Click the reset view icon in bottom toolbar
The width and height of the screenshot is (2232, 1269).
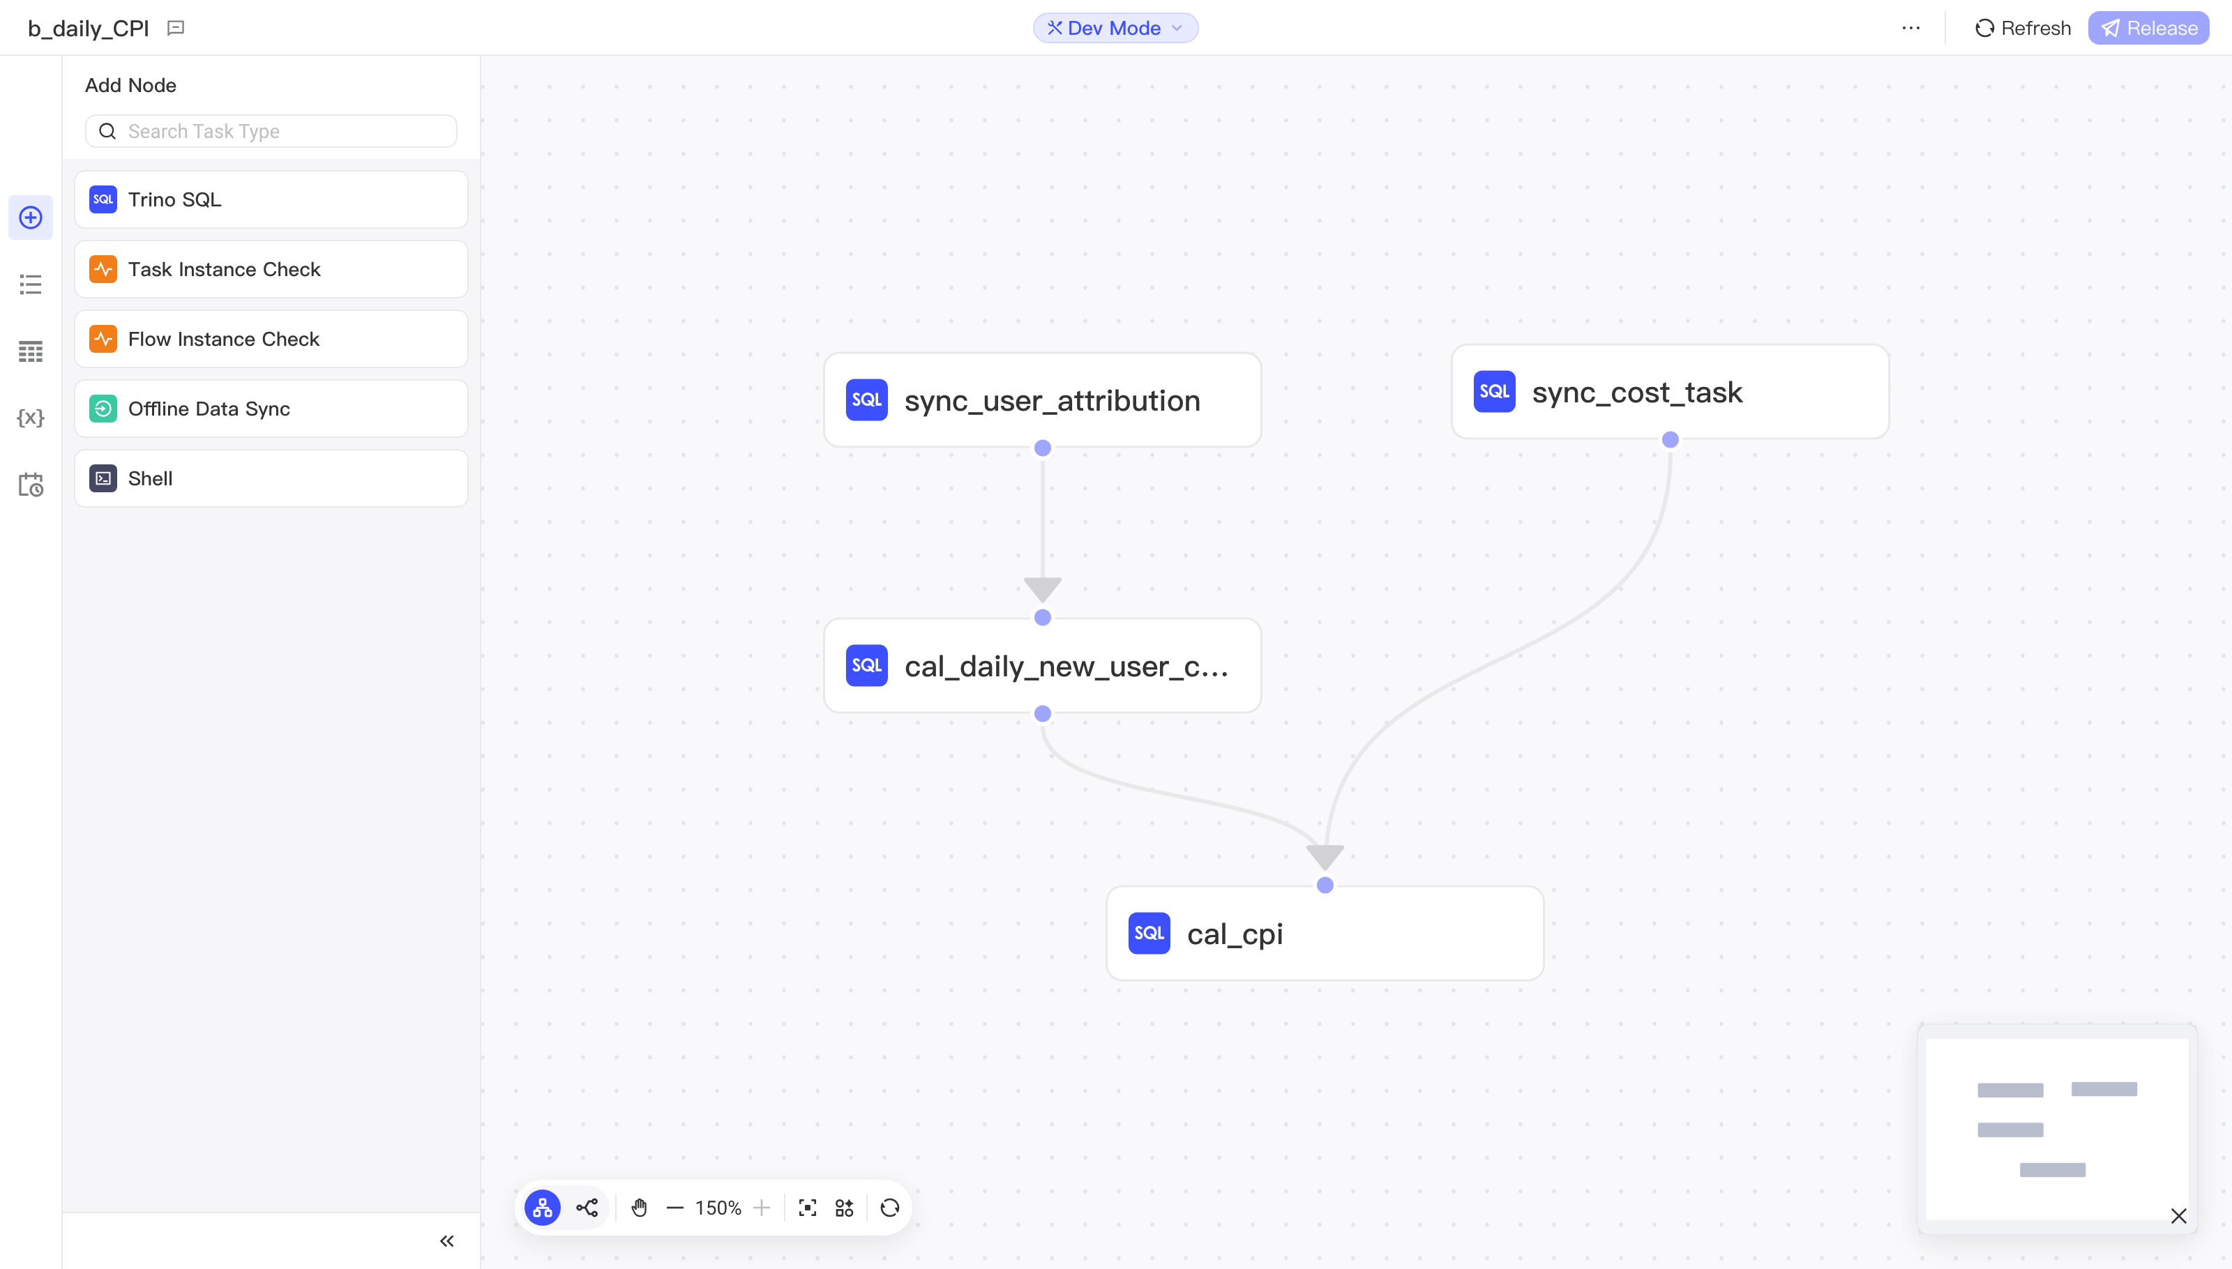coord(889,1208)
